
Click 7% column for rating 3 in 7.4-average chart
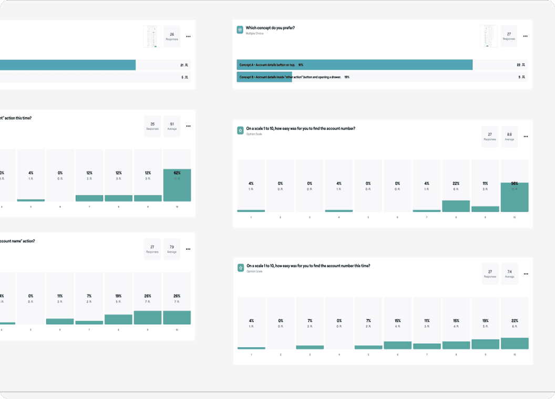pos(310,323)
